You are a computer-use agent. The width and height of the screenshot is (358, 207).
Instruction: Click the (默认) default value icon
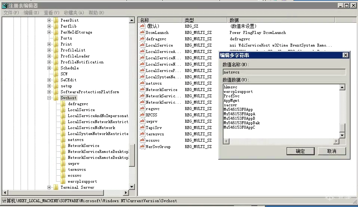pyautogui.click(x=142, y=26)
